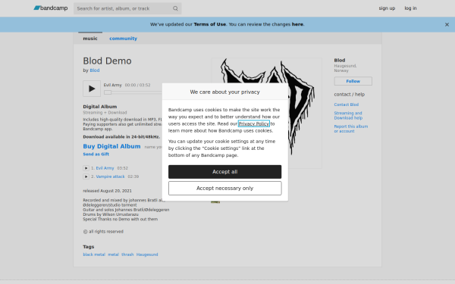Open the sign up link

tap(387, 8)
